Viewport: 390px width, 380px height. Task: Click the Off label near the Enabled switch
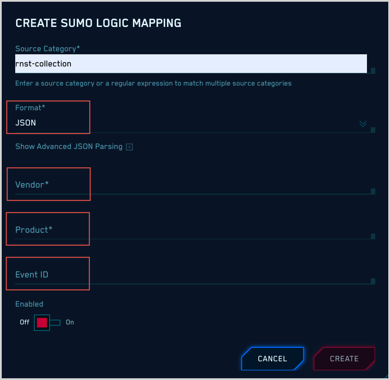(24, 322)
